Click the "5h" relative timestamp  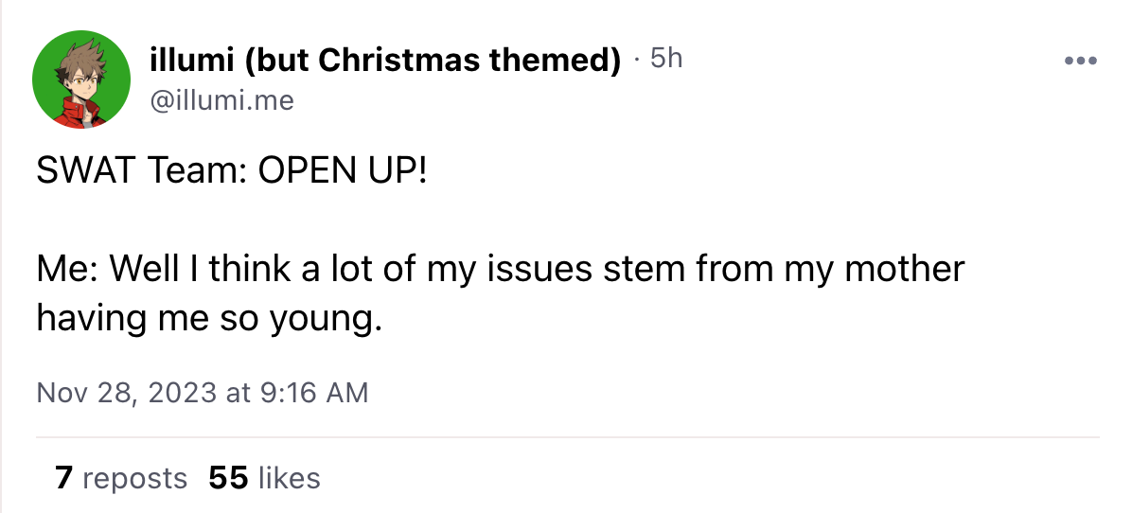pyautogui.click(x=665, y=59)
